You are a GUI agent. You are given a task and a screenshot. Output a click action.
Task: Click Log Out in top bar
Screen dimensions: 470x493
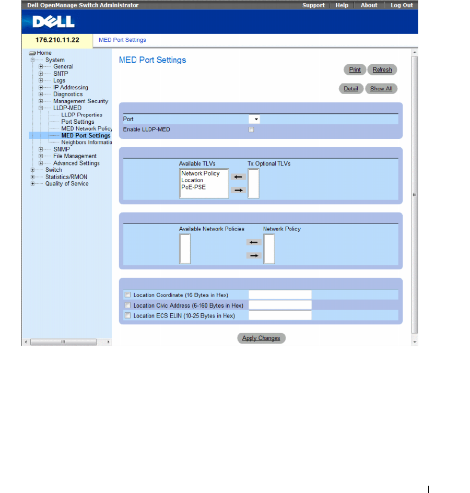[402, 5]
